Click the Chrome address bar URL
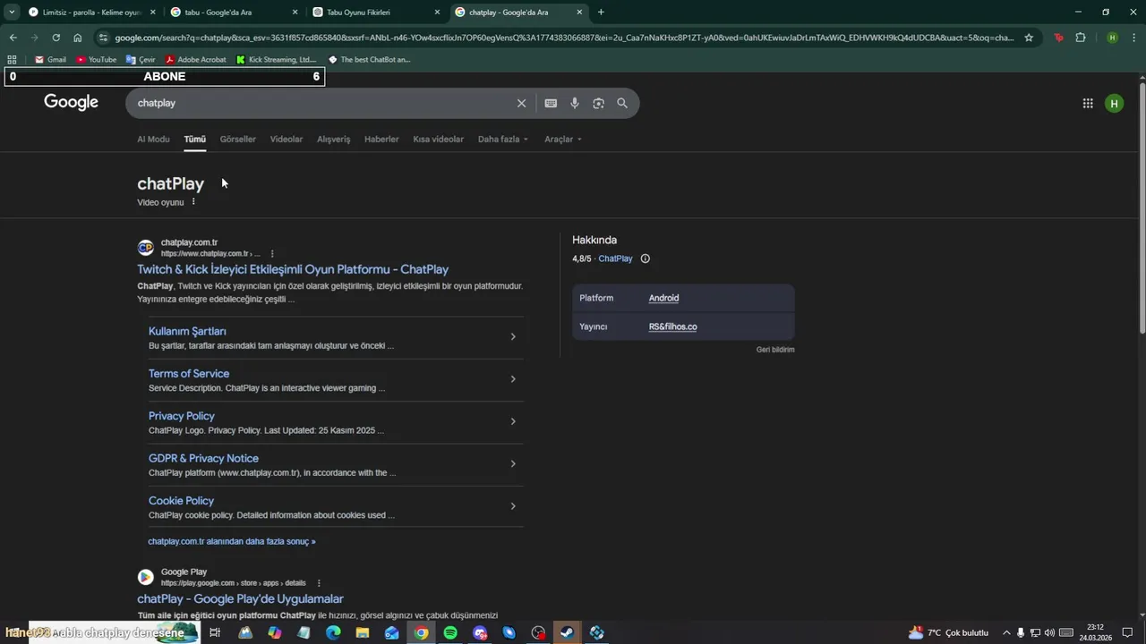 (564, 38)
